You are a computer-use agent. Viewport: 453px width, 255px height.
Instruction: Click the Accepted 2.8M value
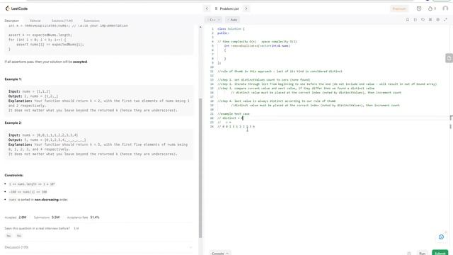coord(23,217)
